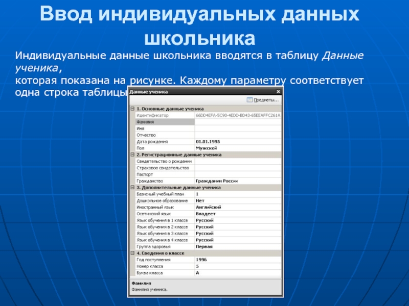Select the Номер класса row
The height and width of the screenshot is (306, 409).
150,266
